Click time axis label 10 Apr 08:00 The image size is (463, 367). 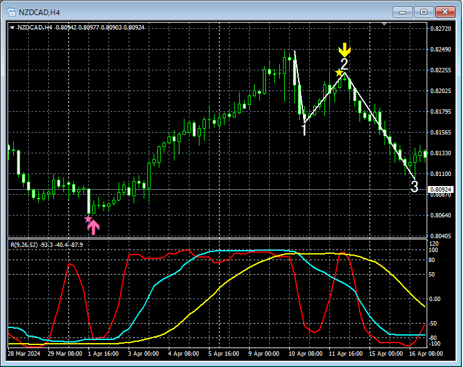pos(306,354)
